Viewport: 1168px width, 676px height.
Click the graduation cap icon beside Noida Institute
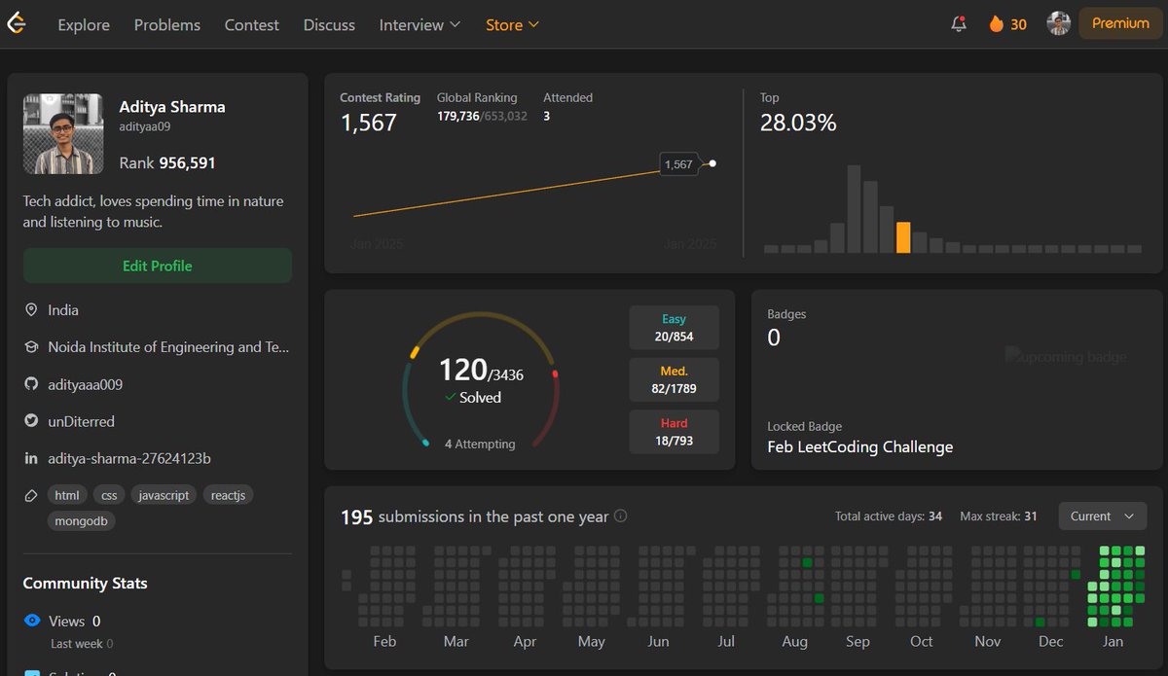coord(31,347)
